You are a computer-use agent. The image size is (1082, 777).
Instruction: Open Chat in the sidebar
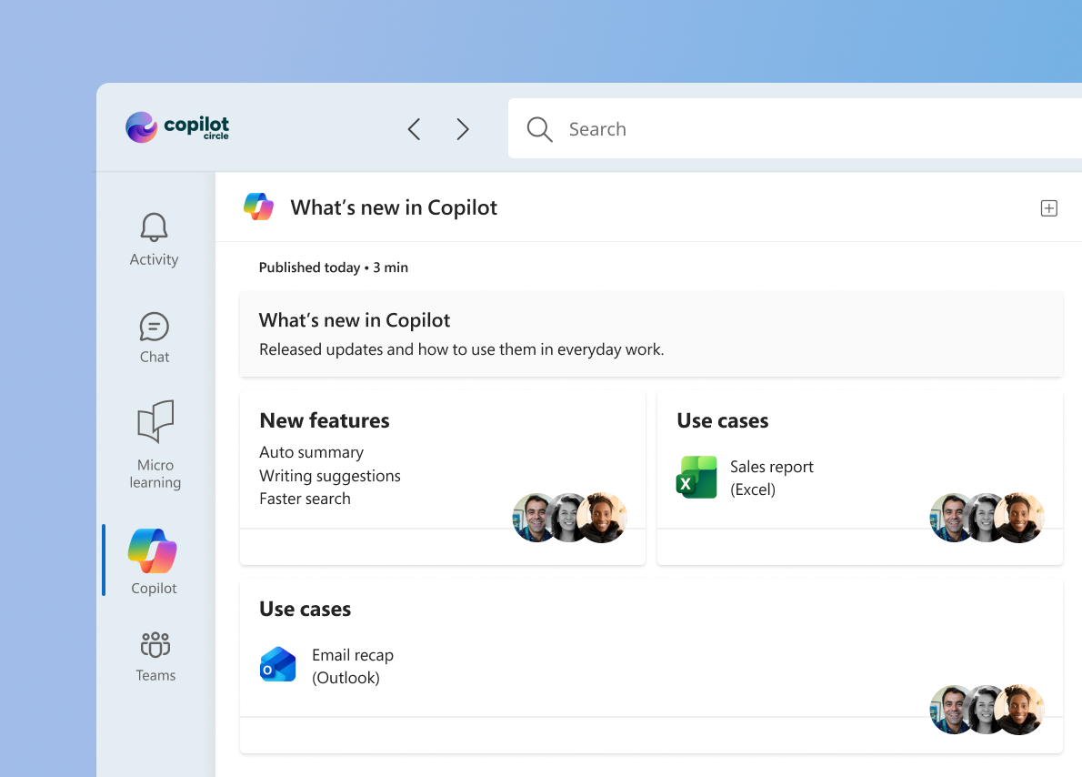click(154, 338)
